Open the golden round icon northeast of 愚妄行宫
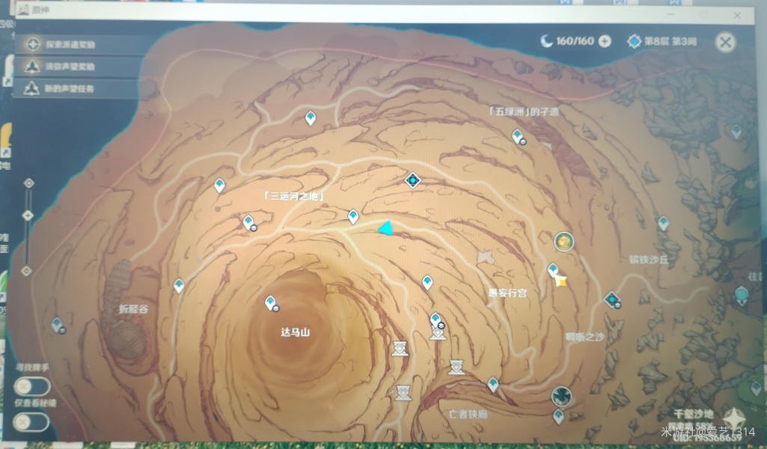Image resolution: width=767 pixels, height=449 pixels. (563, 242)
